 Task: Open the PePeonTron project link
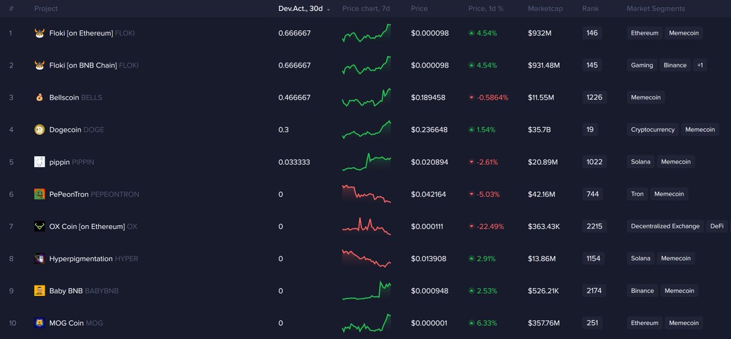tap(94, 194)
